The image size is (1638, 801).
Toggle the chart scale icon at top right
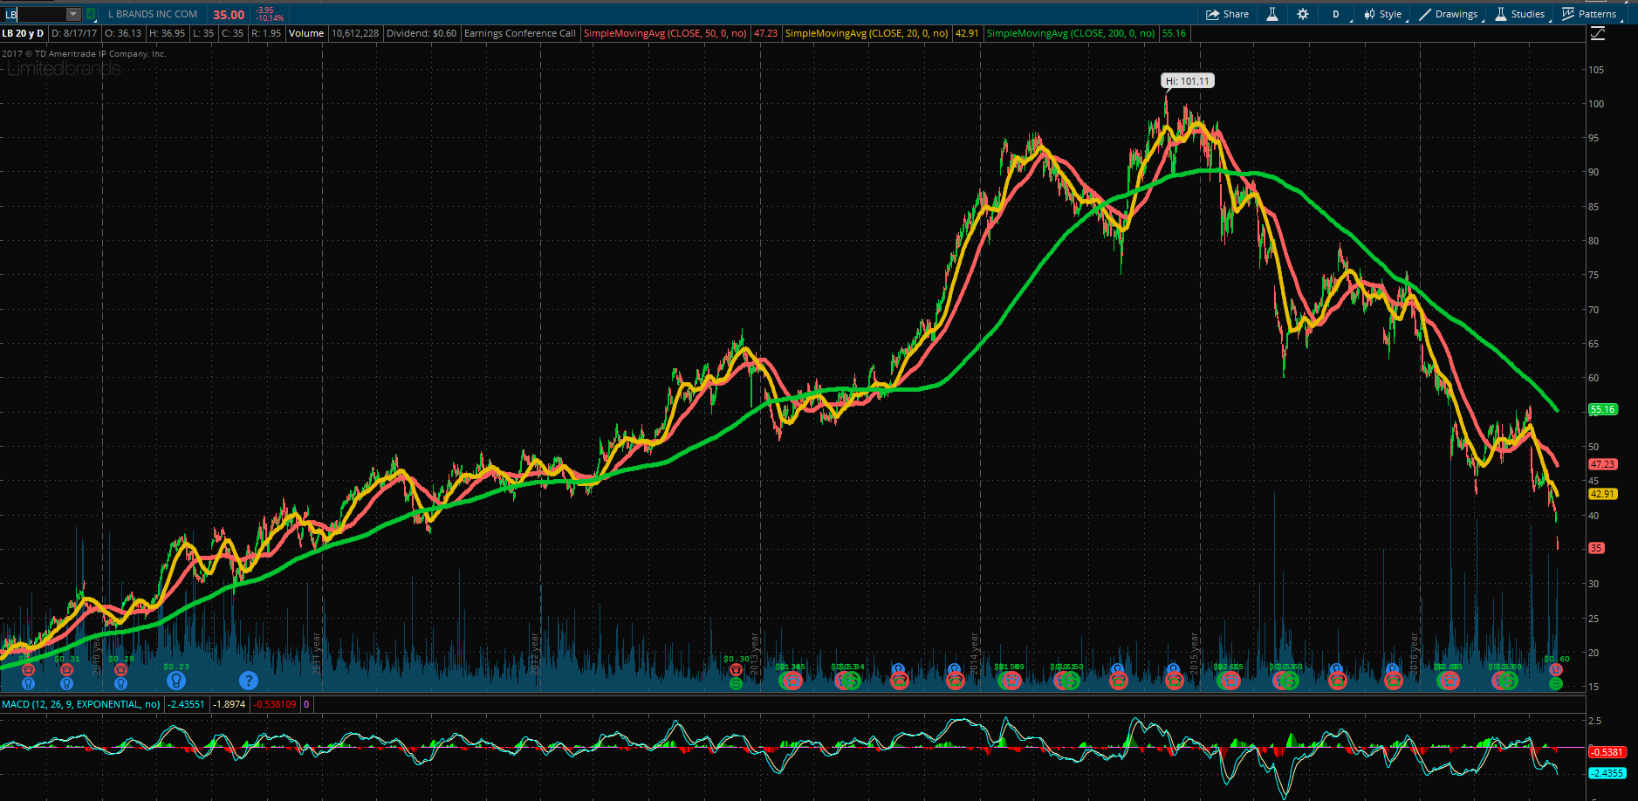(1597, 34)
